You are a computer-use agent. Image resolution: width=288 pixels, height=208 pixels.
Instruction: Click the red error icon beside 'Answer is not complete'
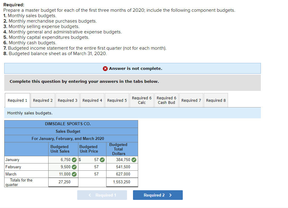[x=105, y=69]
